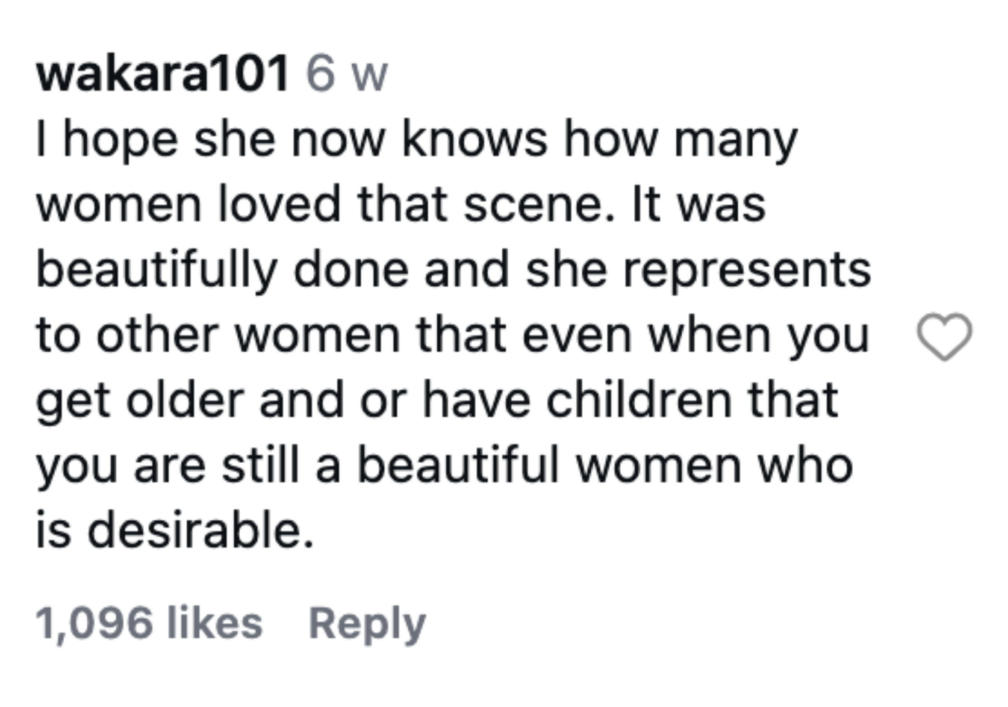Screen dimensions: 1008x707
Task: Open wakara101's profile from the username
Action: pos(162,73)
